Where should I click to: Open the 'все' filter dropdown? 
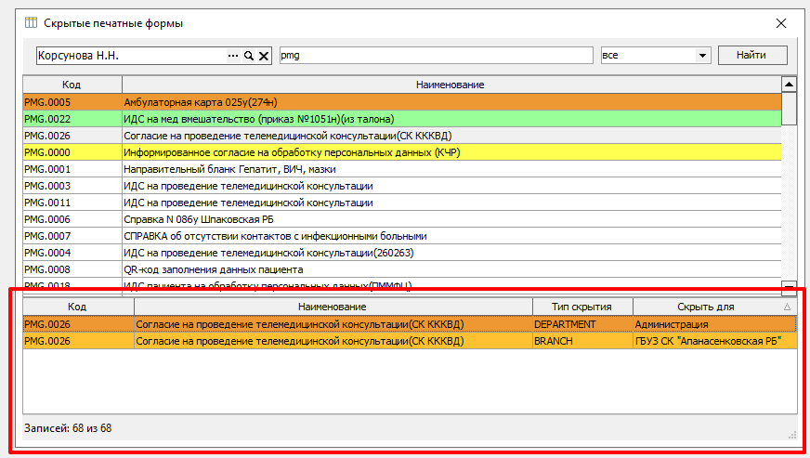(x=702, y=56)
